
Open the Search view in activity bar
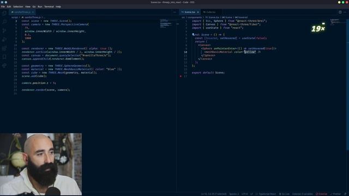click(4, 22)
